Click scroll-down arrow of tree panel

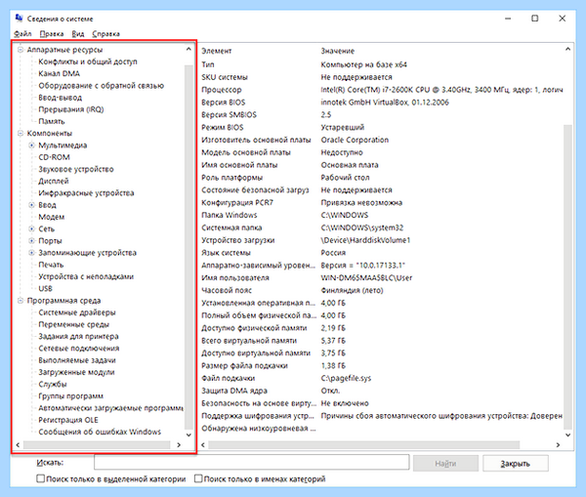(x=188, y=435)
